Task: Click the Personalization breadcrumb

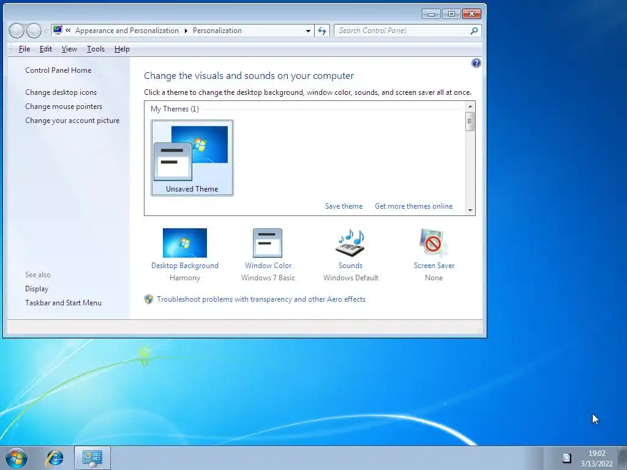Action: point(217,31)
